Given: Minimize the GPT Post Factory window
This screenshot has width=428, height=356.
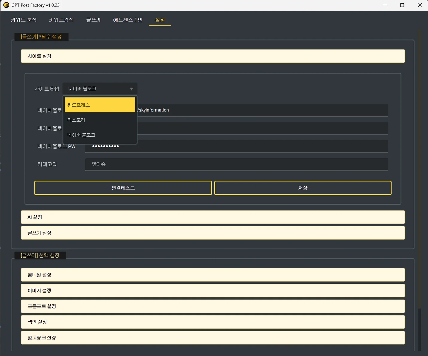Looking at the screenshot, I should [x=385, y=5].
